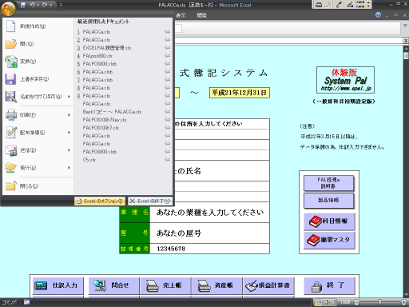The height and width of the screenshot is (307, 409).
Task: Open 科目情報 red book button
Action: point(329,221)
